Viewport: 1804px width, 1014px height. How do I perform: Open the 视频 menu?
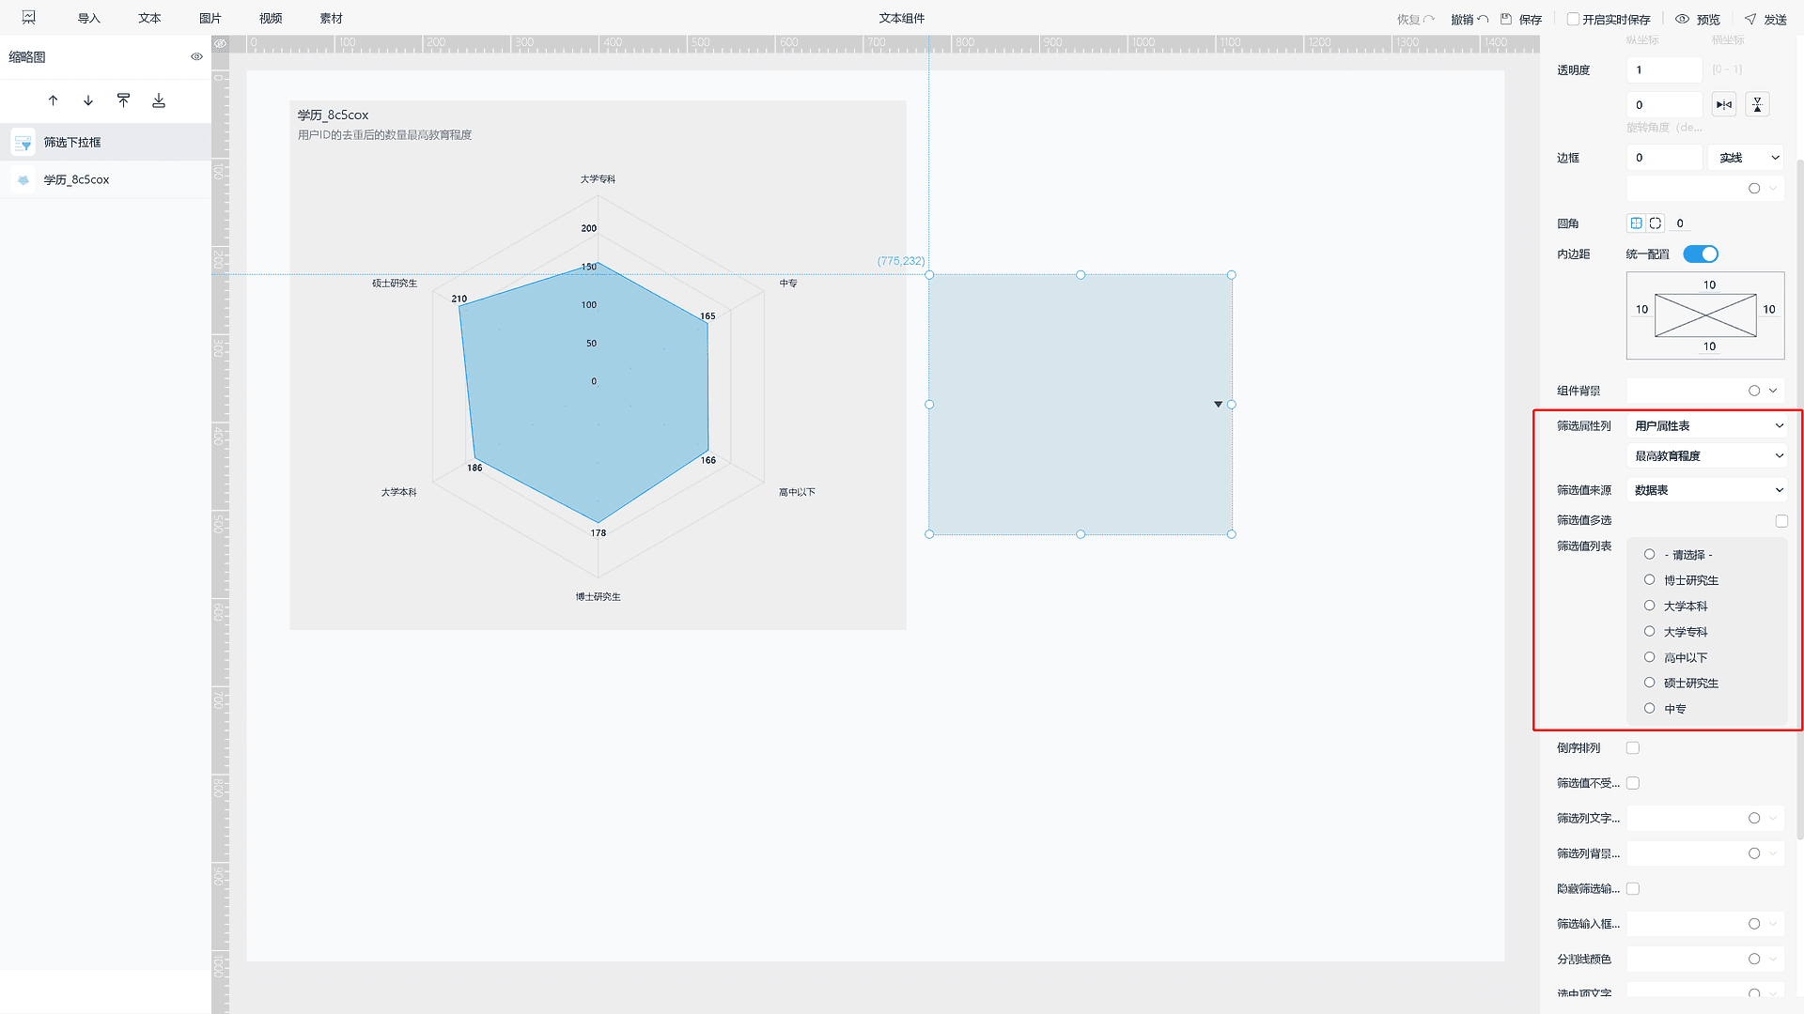tap(271, 19)
